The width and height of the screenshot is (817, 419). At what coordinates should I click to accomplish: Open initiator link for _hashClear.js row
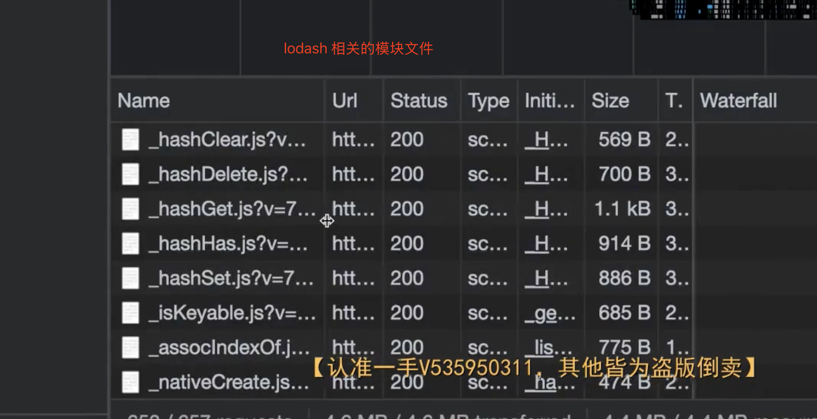pyautogui.click(x=546, y=140)
